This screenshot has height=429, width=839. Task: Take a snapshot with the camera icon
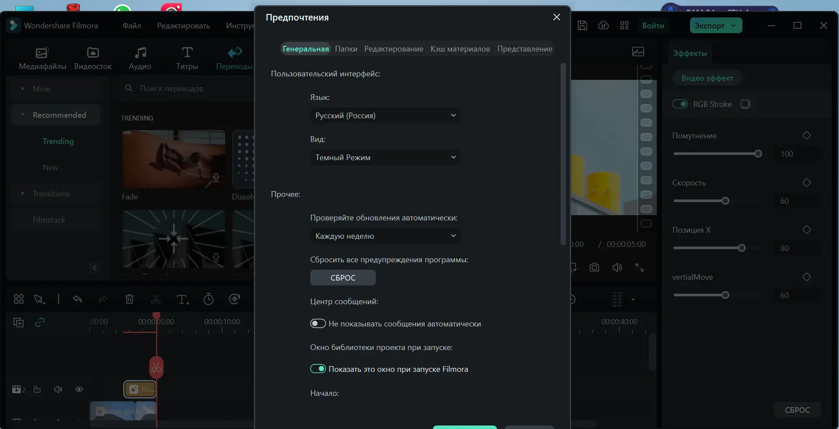(594, 267)
